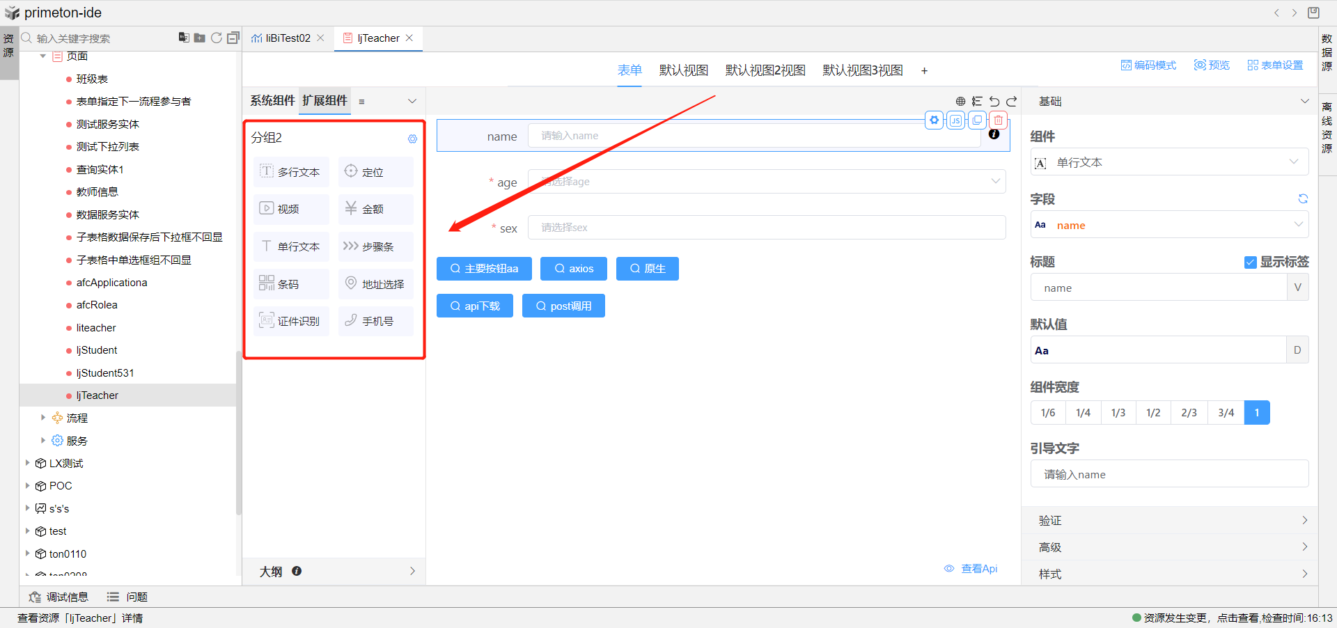Screen dimensions: 1337x628
Task: Switch to the 默认视图 tab
Action: (x=683, y=70)
